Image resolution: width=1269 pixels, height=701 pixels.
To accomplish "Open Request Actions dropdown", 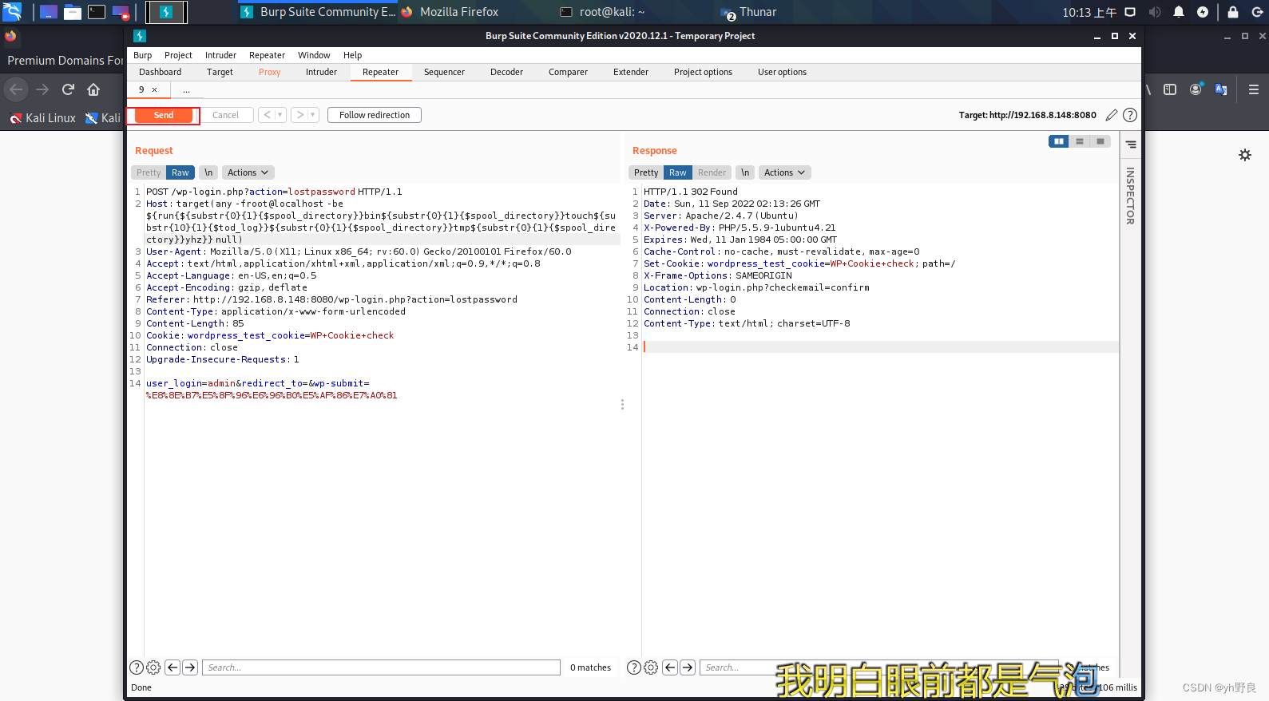I will [x=248, y=172].
